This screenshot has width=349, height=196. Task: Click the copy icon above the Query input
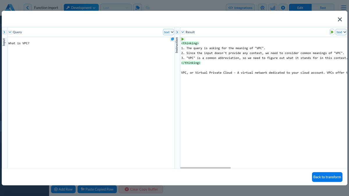coord(172,39)
